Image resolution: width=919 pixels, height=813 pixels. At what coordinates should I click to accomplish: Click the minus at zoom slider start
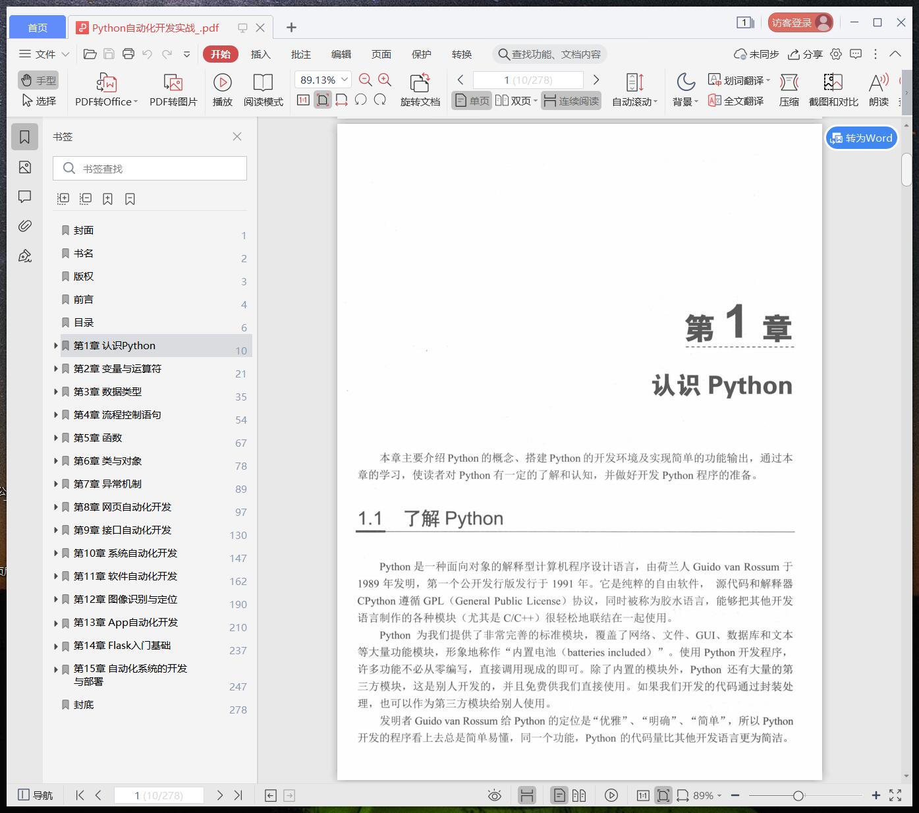tap(735, 795)
